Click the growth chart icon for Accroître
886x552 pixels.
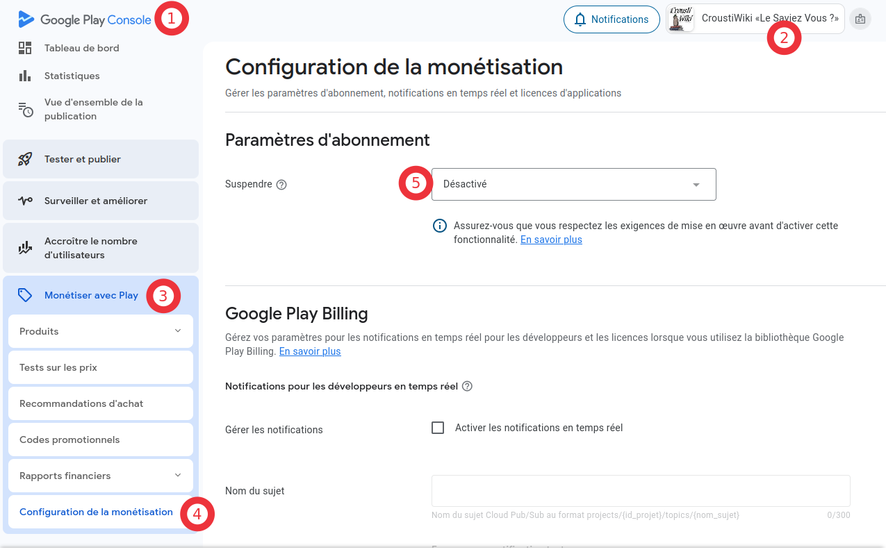(25, 248)
